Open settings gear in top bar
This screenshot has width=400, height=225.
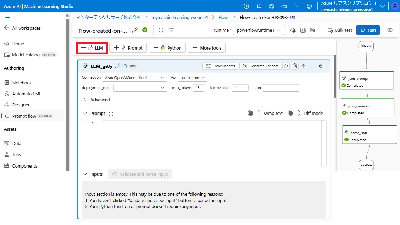[x=271, y=6]
